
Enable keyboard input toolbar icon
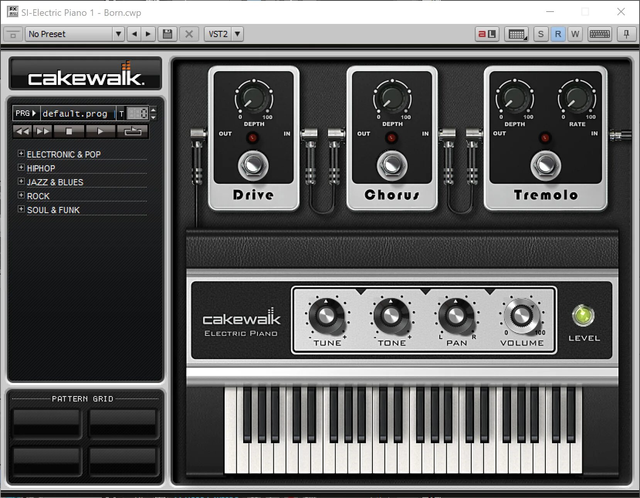coord(599,34)
